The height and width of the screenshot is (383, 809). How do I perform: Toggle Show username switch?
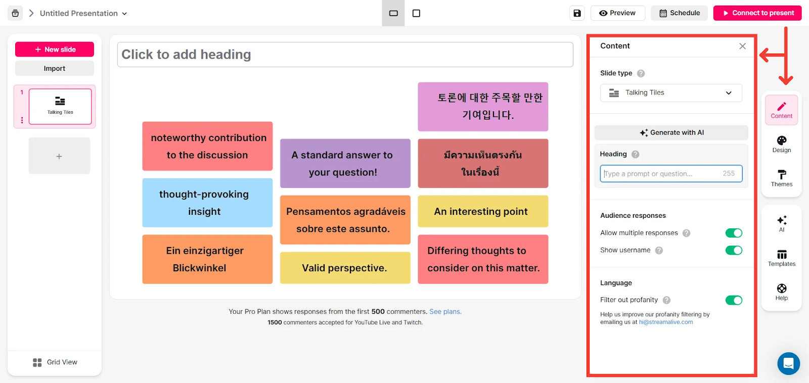(x=734, y=250)
